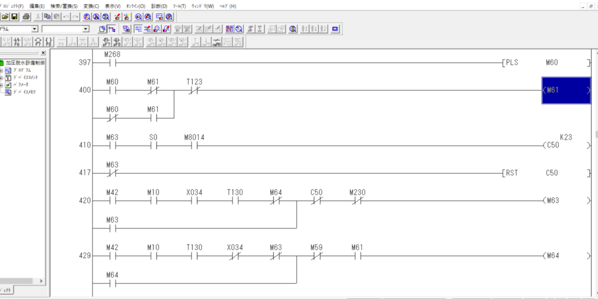Open project with the folder icon
The image size is (598, 299).
(x=5, y=17)
